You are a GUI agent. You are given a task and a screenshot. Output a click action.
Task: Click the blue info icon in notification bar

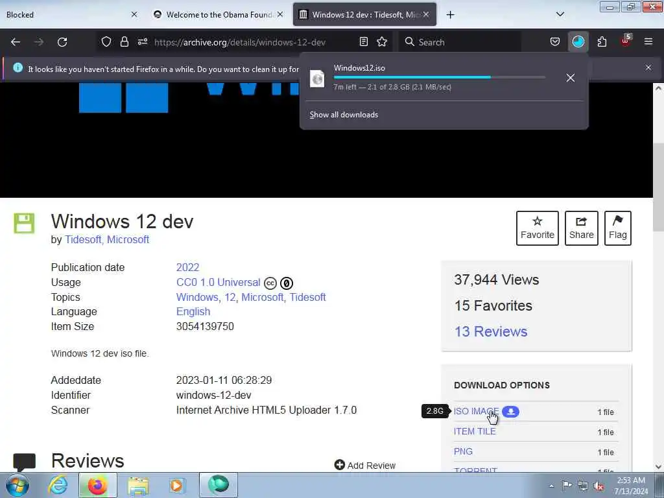click(18, 67)
